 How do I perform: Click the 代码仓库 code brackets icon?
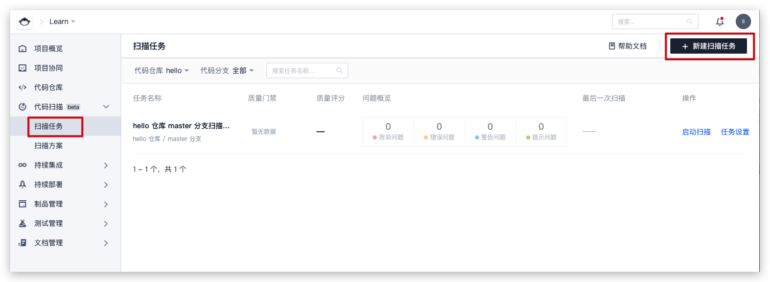22,87
